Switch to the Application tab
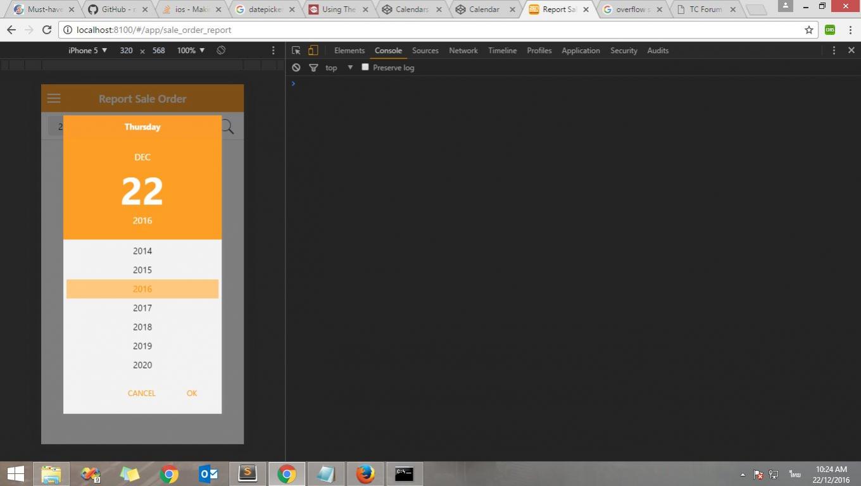The width and height of the screenshot is (861, 486). (x=581, y=51)
